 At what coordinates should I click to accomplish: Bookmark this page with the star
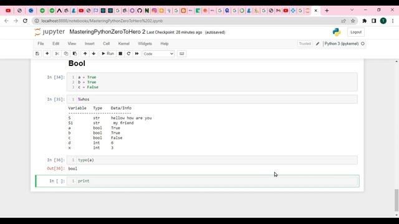click(x=353, y=21)
